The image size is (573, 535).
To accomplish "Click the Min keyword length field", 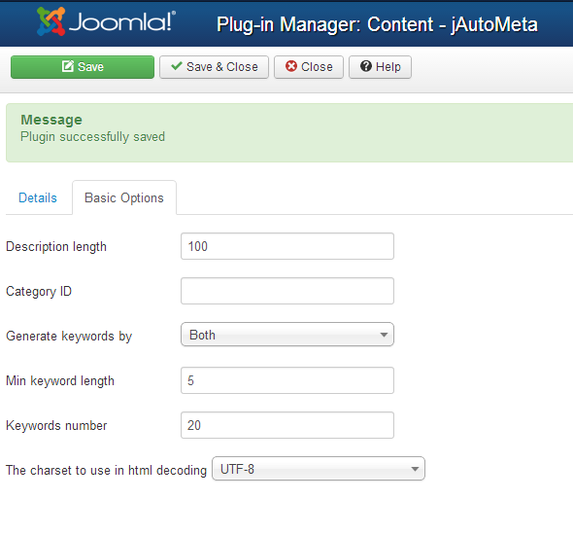I will click(x=287, y=380).
